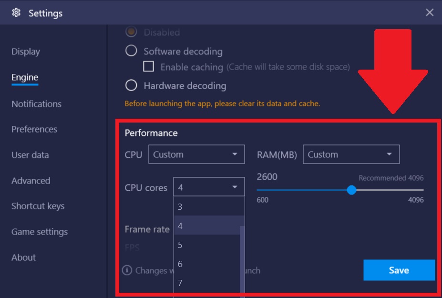Switch to the Advanced tab

(x=31, y=181)
